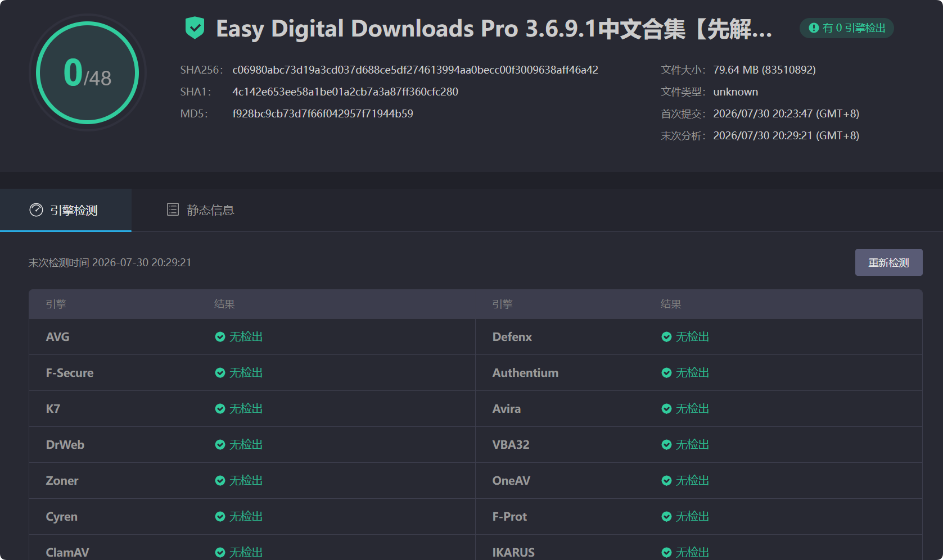The height and width of the screenshot is (560, 943).
Task: Click first submission time 20:23:47
Action: pyautogui.click(x=786, y=113)
